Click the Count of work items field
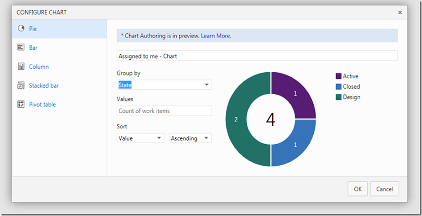The height and width of the screenshot is (216, 422). pyautogui.click(x=164, y=111)
